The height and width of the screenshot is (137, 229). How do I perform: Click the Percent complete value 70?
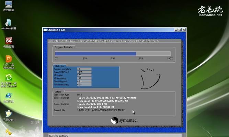click(84, 69)
